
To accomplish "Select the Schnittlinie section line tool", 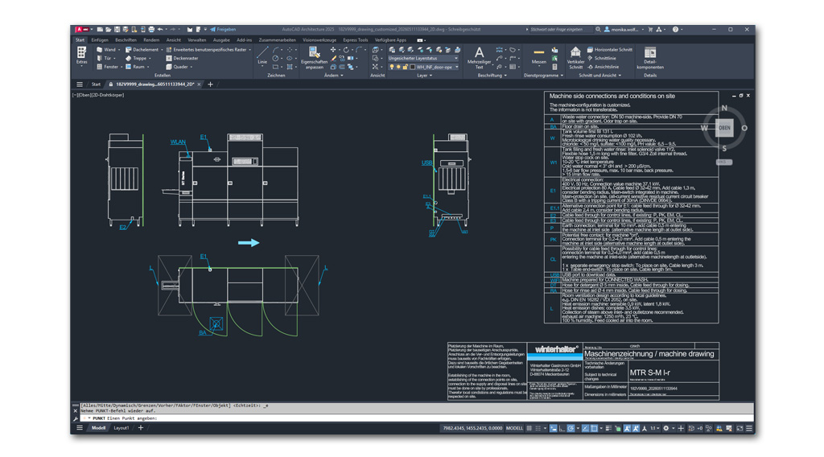I will coord(602,58).
